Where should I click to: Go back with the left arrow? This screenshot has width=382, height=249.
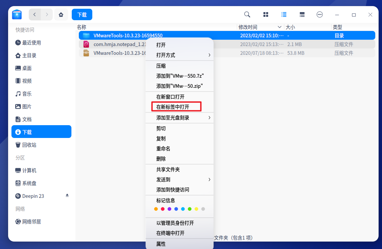pyautogui.click(x=35, y=14)
